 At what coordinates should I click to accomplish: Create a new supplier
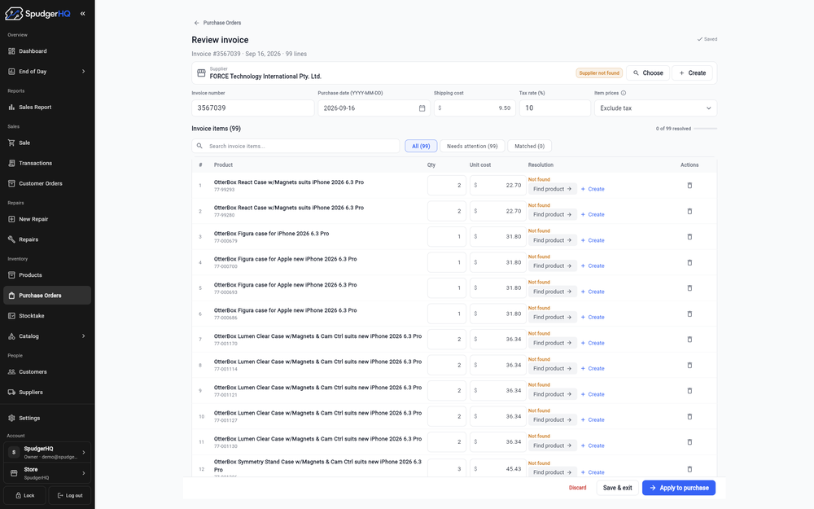pos(692,72)
